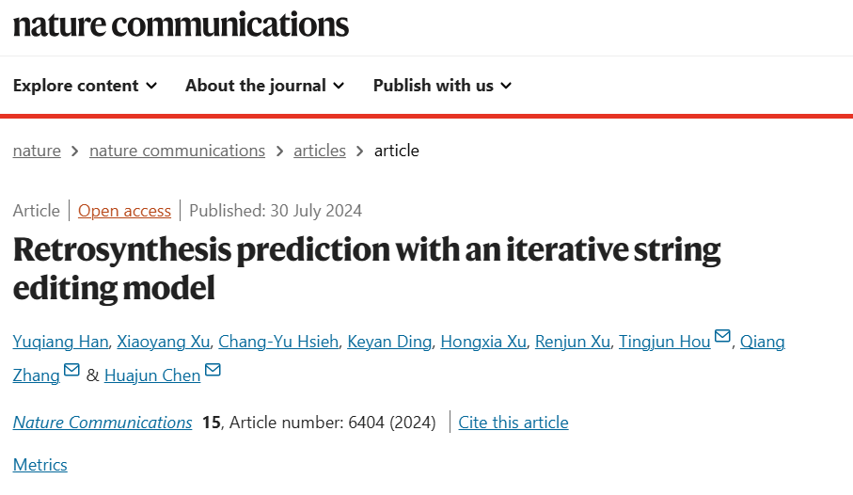853x495 pixels.
Task: Open the Explore content menu
Action: pos(85,86)
